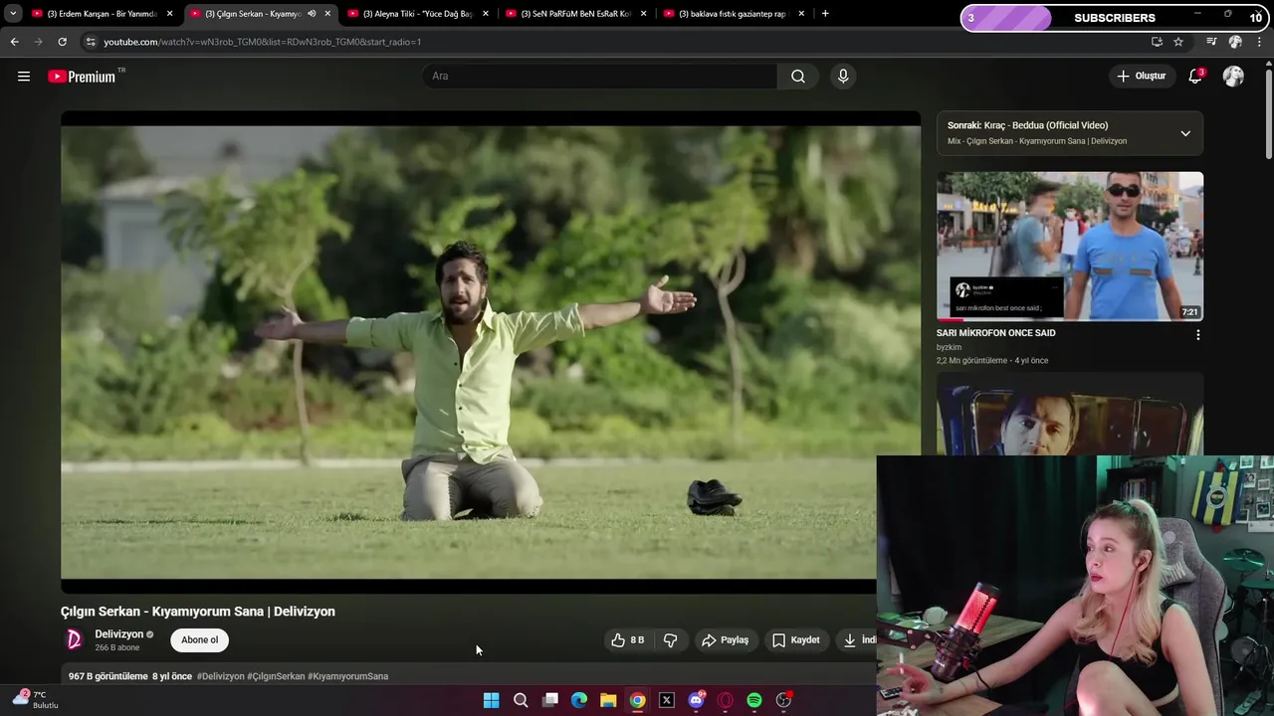
Task: Bookmark this page with the star icon
Action: point(1178,42)
